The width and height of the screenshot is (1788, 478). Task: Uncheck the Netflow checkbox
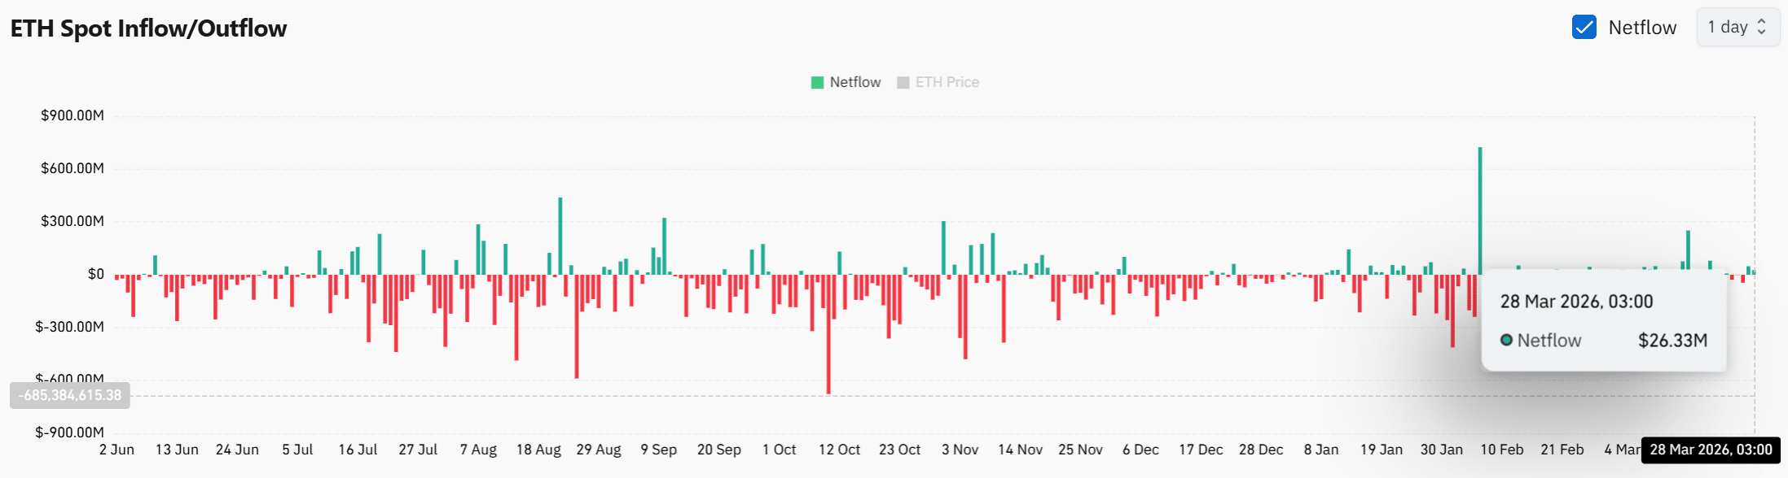coord(1584,28)
